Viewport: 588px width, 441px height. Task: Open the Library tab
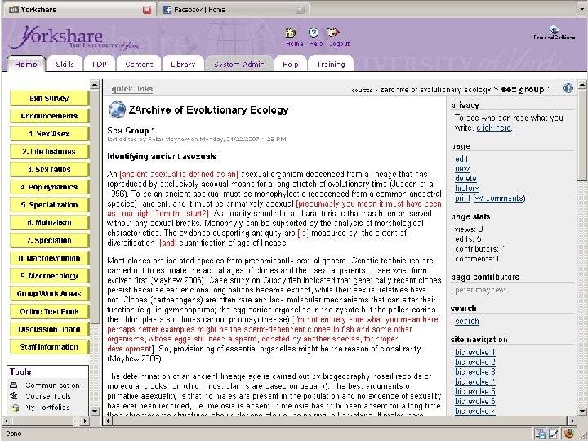(183, 65)
